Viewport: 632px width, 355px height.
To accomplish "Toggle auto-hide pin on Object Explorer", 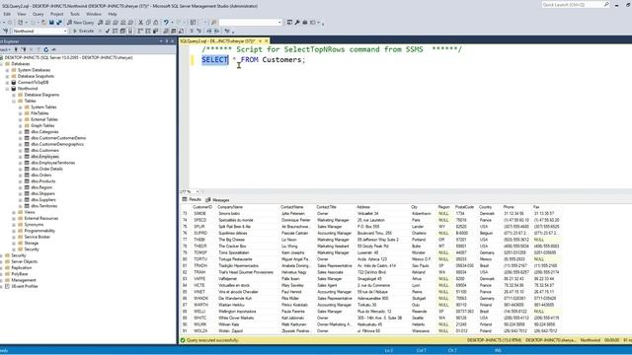I will pos(167,41).
